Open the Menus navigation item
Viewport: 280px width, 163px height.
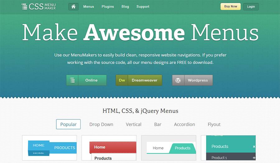point(89,7)
